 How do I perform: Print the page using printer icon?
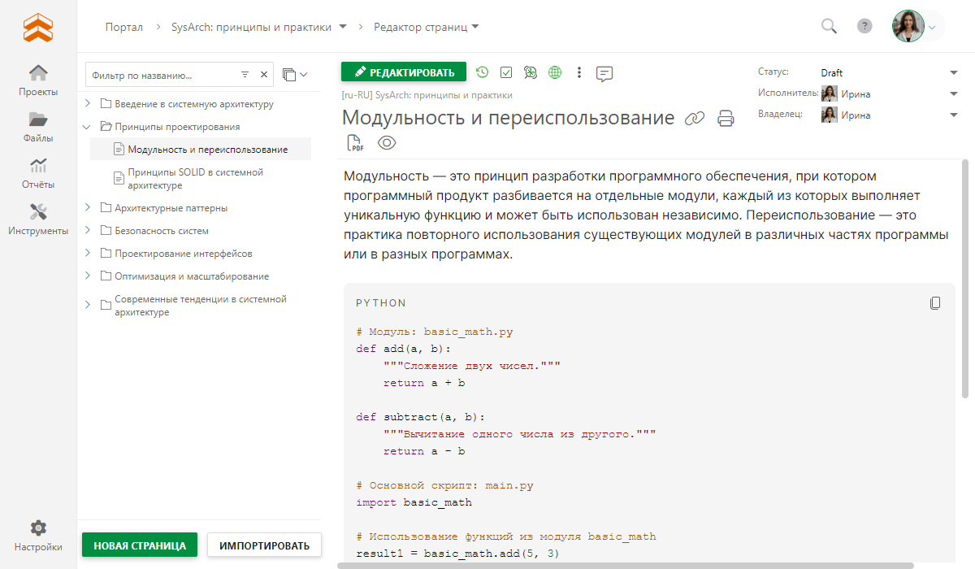(x=726, y=119)
